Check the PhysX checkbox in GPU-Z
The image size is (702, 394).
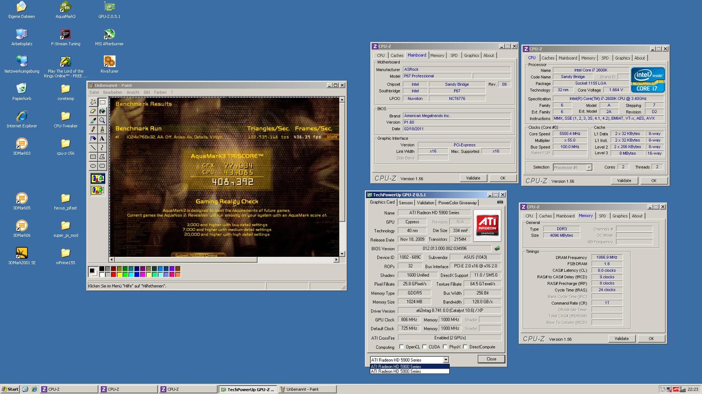click(445, 347)
